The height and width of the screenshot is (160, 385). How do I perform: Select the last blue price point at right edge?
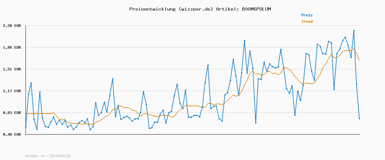[x=359, y=118]
